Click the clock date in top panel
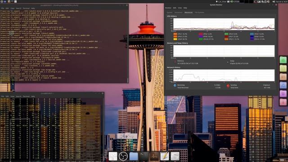Viewport: 288px width, 162px height. click(x=282, y=2)
